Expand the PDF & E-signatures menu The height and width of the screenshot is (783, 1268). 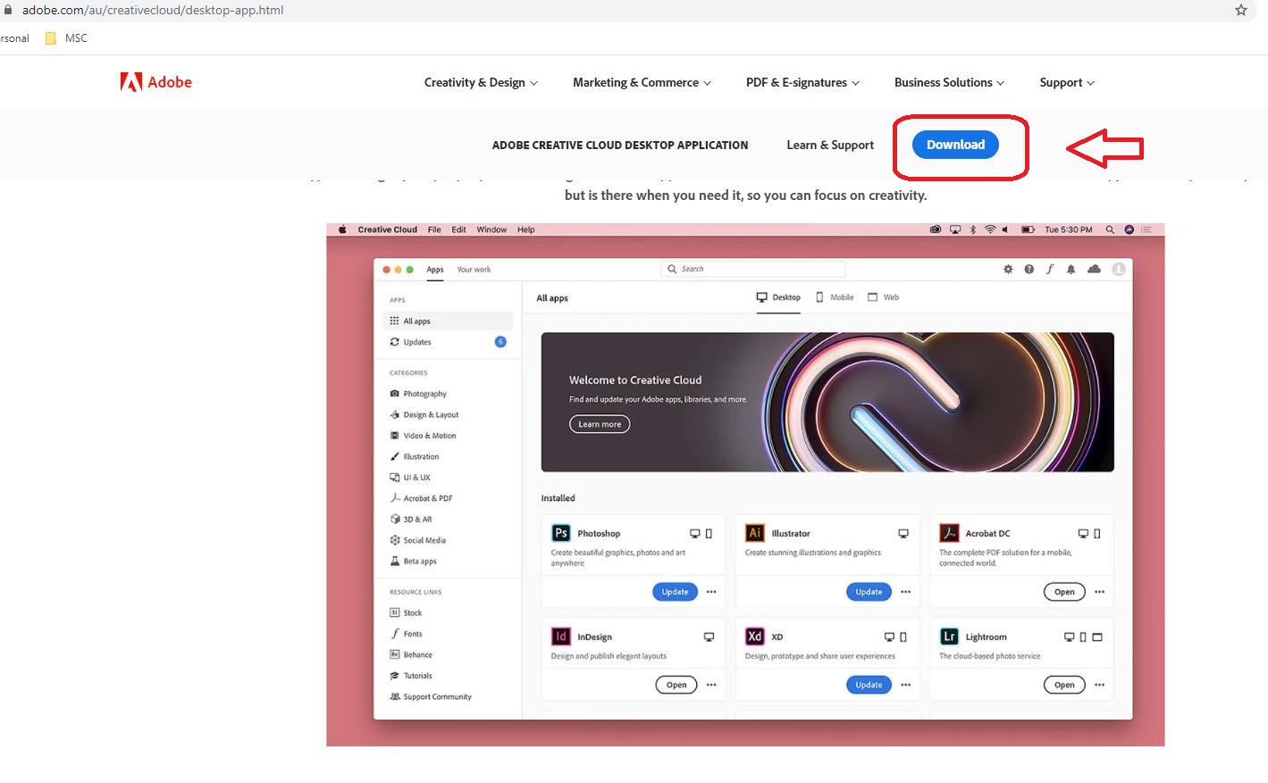pyautogui.click(x=802, y=82)
